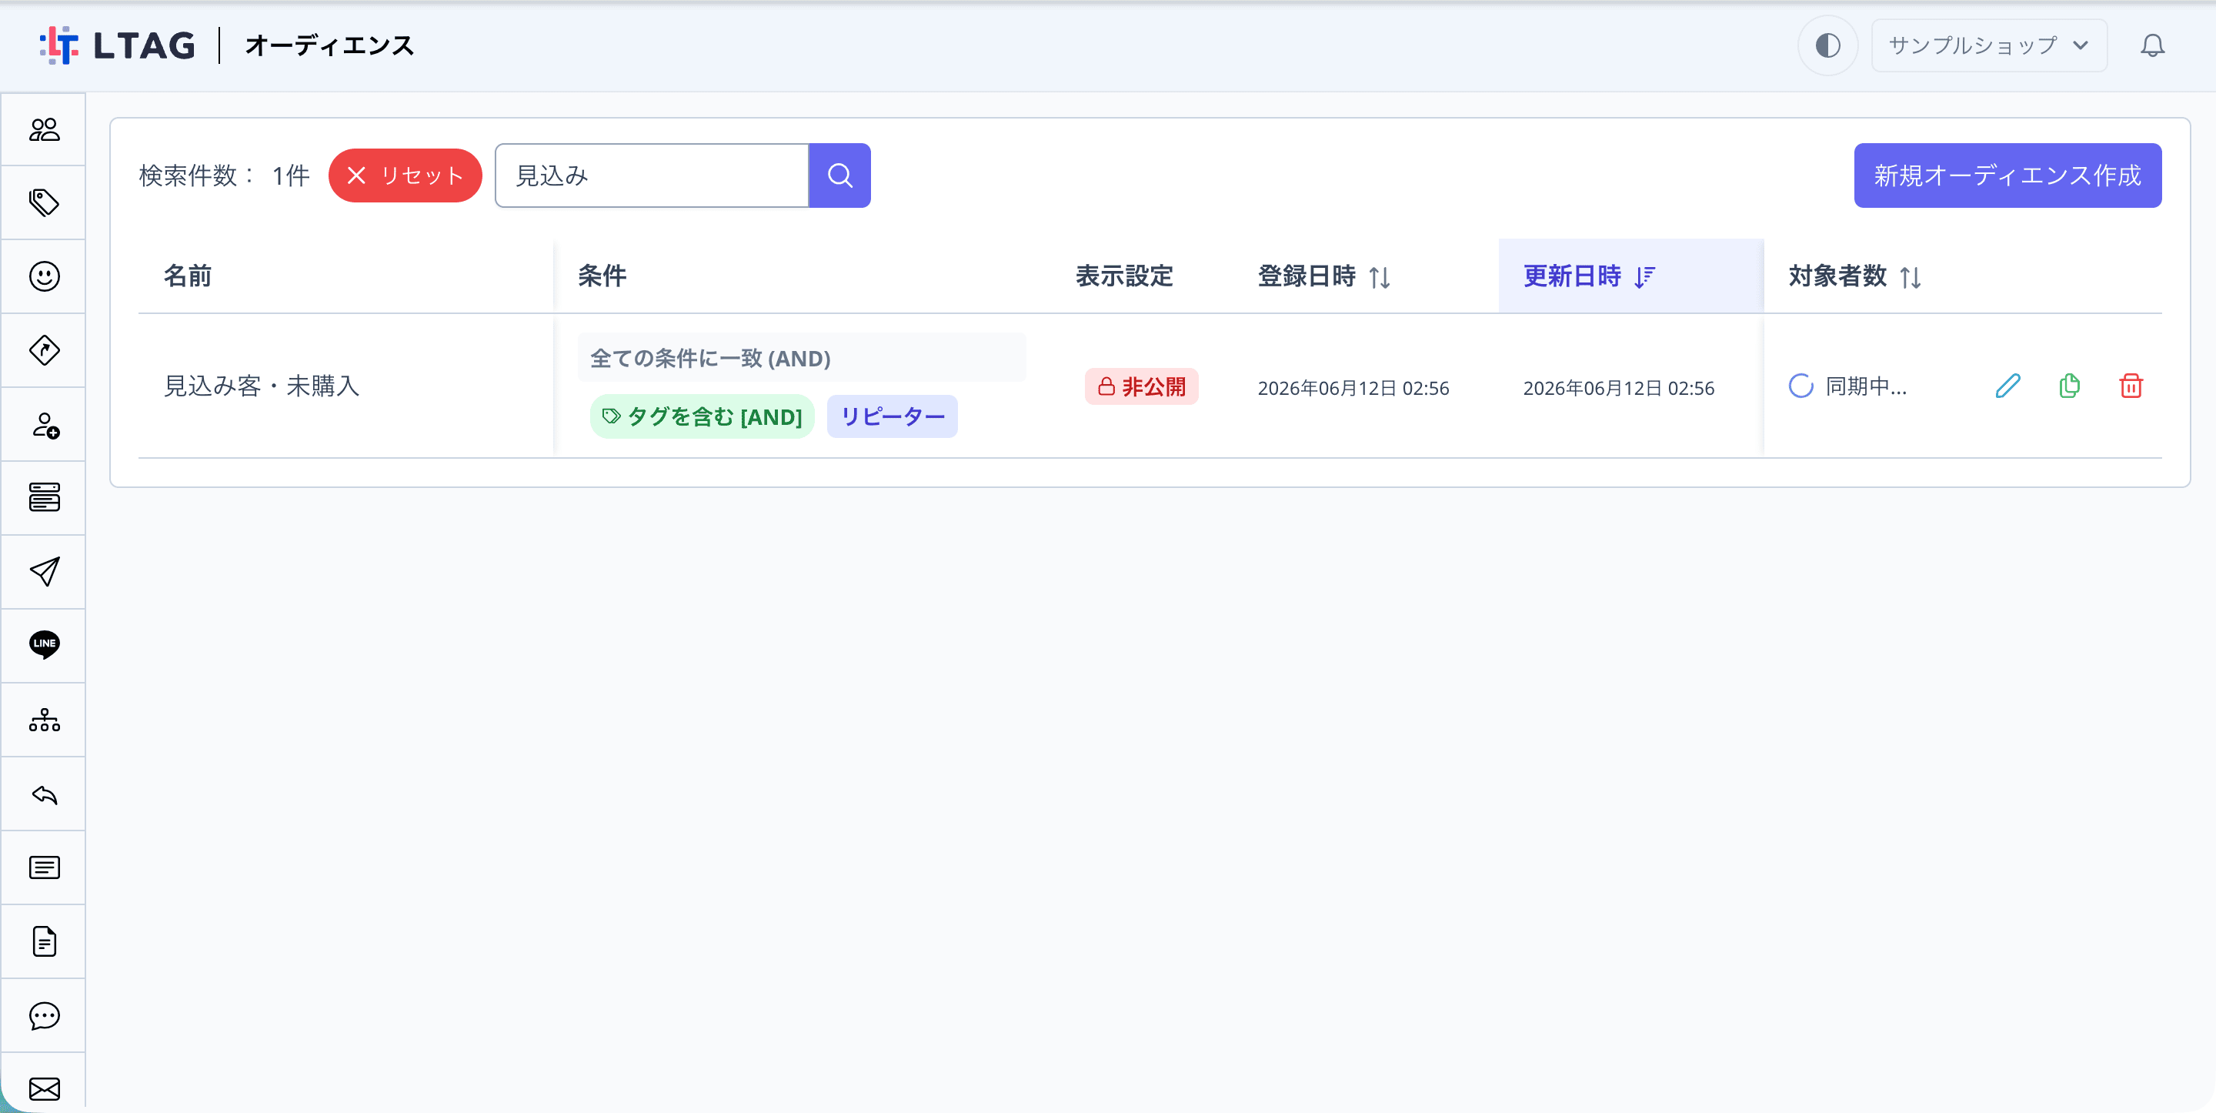Open the tags sidebar icon

(44, 202)
